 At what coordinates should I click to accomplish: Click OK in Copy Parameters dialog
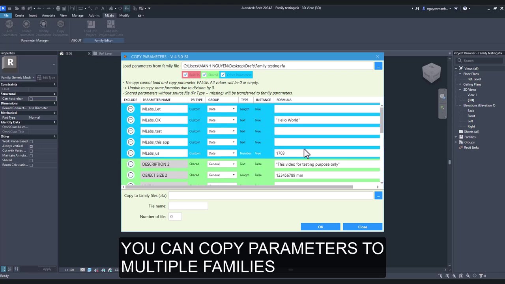click(320, 227)
